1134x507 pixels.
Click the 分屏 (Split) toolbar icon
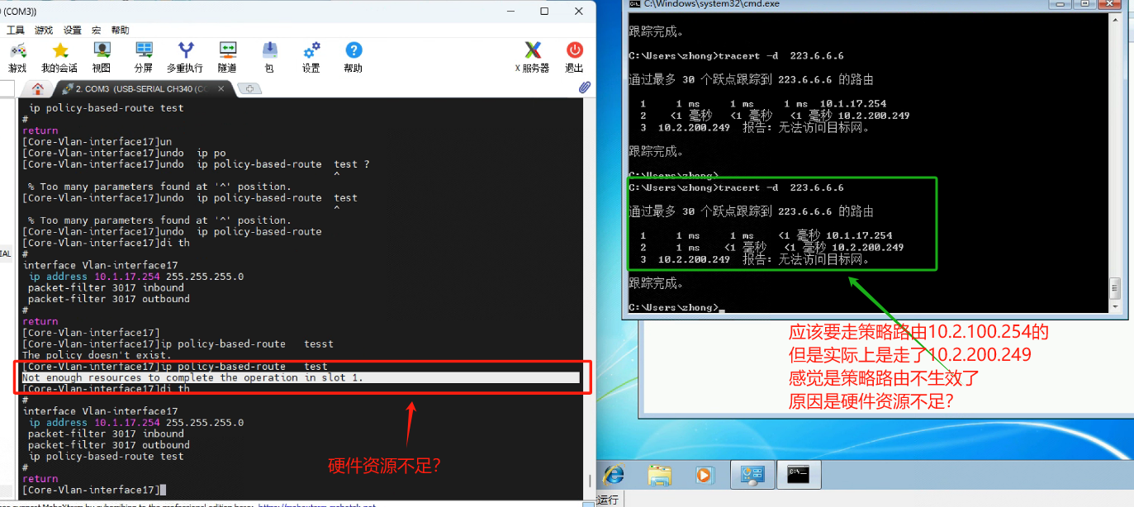point(144,58)
